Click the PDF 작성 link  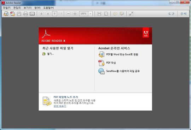coord(111,63)
